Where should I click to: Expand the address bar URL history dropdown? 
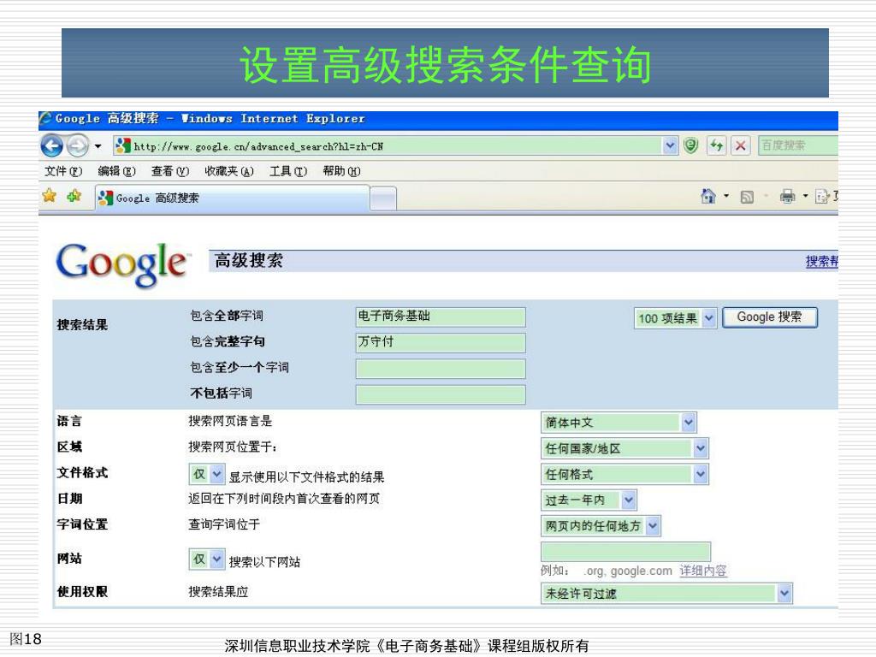669,146
